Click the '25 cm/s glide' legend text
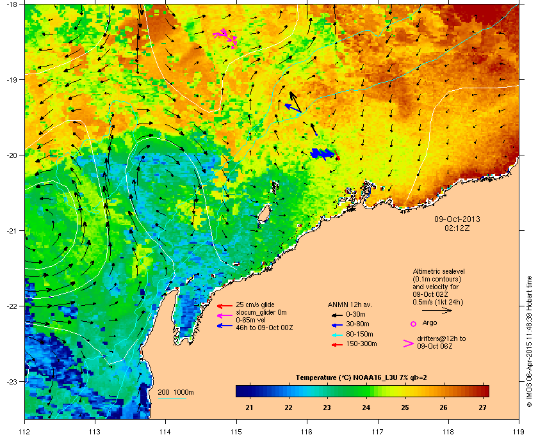 pos(255,304)
